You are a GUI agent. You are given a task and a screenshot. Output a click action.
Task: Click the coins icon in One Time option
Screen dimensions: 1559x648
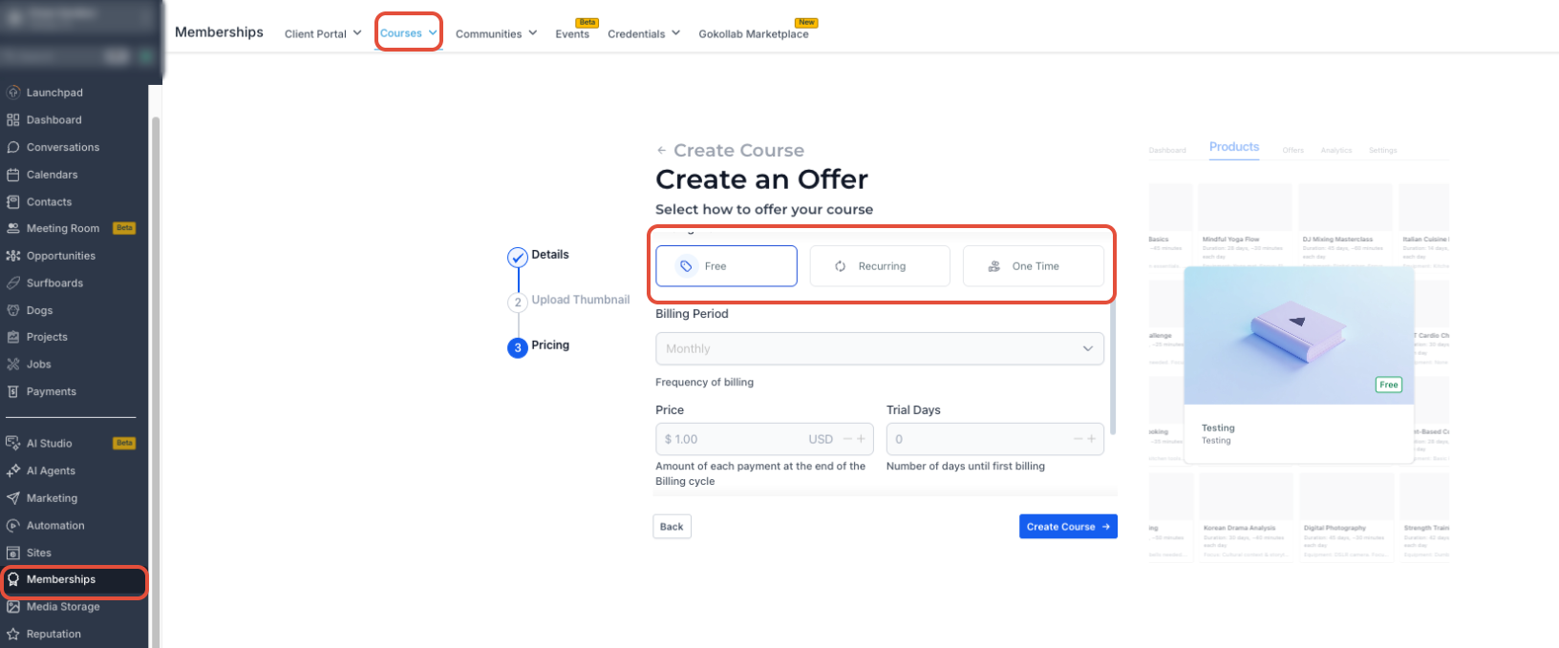[994, 266]
